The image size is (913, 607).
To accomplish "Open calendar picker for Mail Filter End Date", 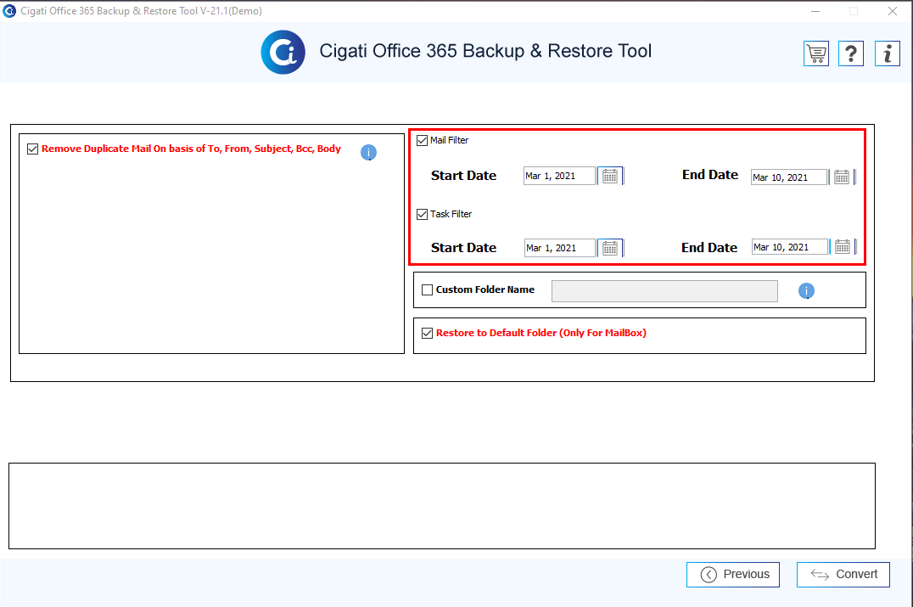I will coord(842,177).
